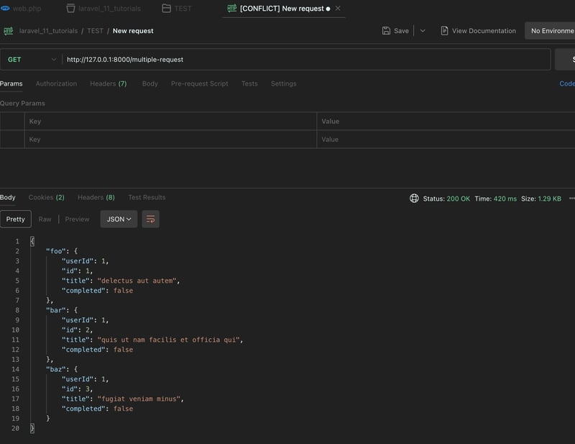Click the more-actions ellipsis in the response bar

pyautogui.click(x=571, y=196)
